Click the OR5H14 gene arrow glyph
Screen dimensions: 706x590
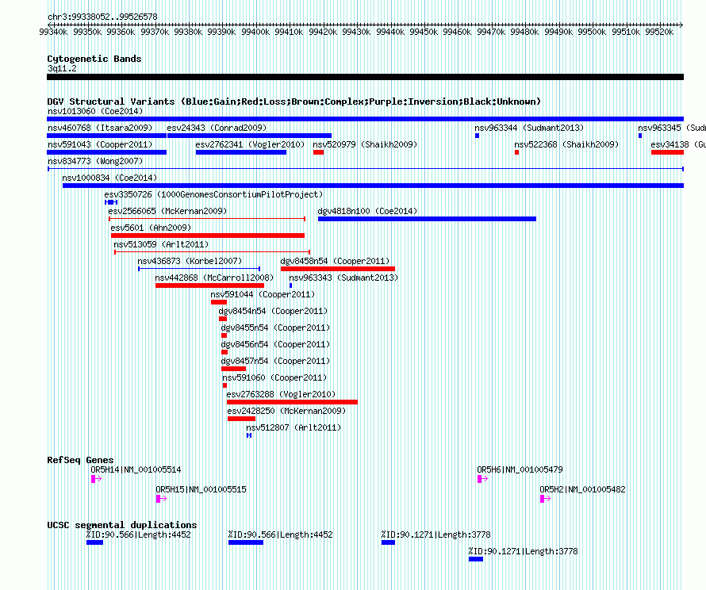click(x=96, y=479)
